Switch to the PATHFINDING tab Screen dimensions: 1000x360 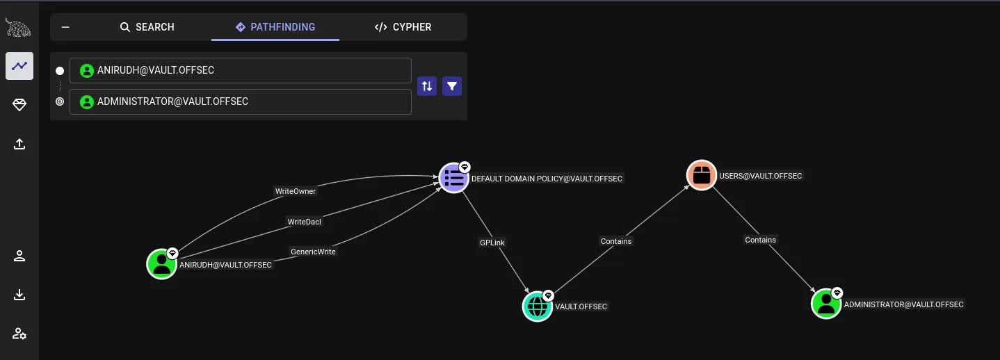275,27
